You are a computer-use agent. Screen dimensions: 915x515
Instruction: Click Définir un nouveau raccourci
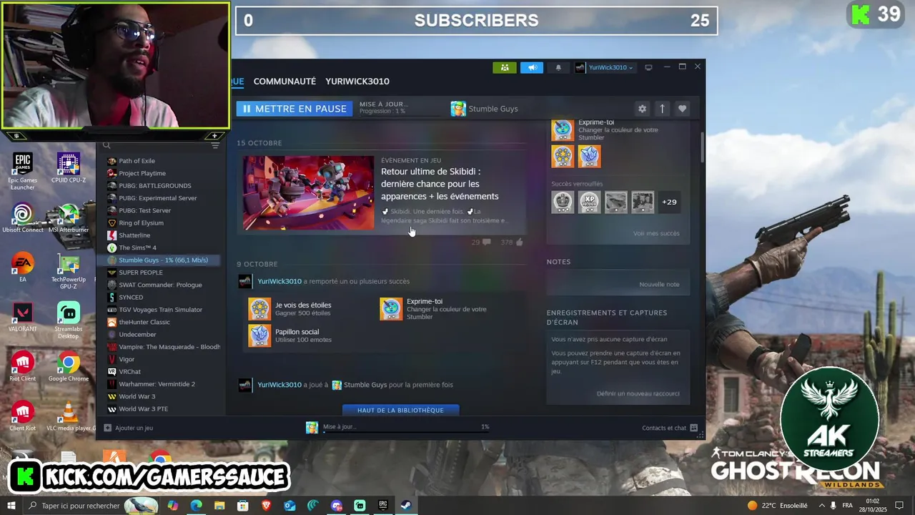pos(638,394)
